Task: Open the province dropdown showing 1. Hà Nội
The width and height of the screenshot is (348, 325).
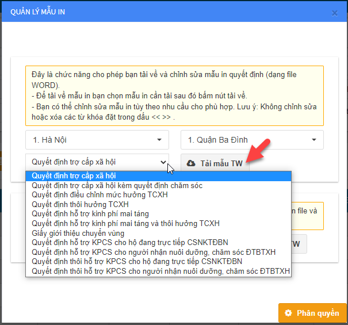Action: point(97,140)
